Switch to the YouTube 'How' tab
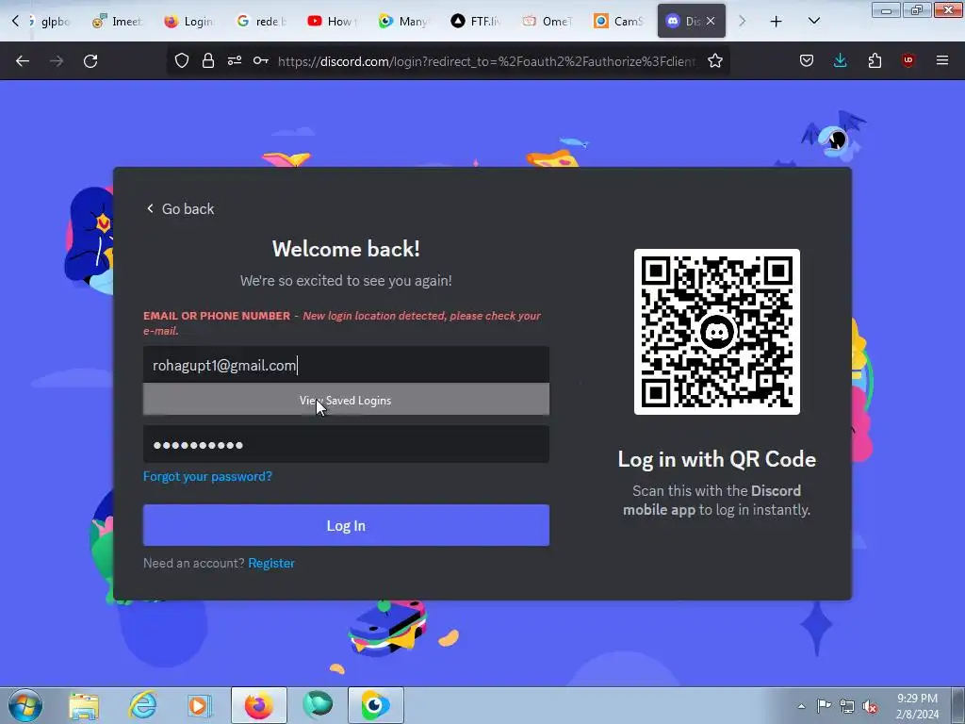 coord(333,22)
